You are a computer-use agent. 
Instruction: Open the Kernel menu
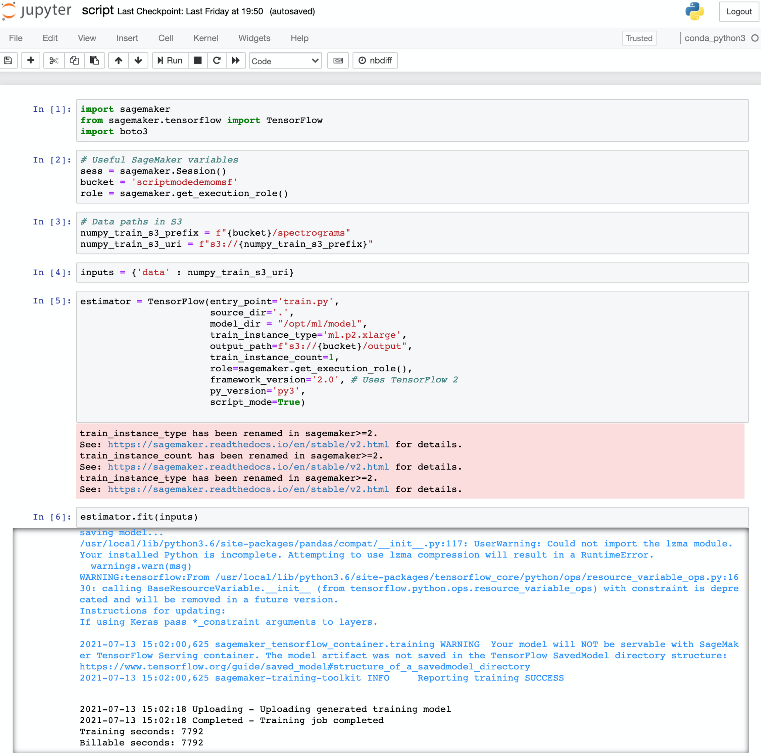206,38
